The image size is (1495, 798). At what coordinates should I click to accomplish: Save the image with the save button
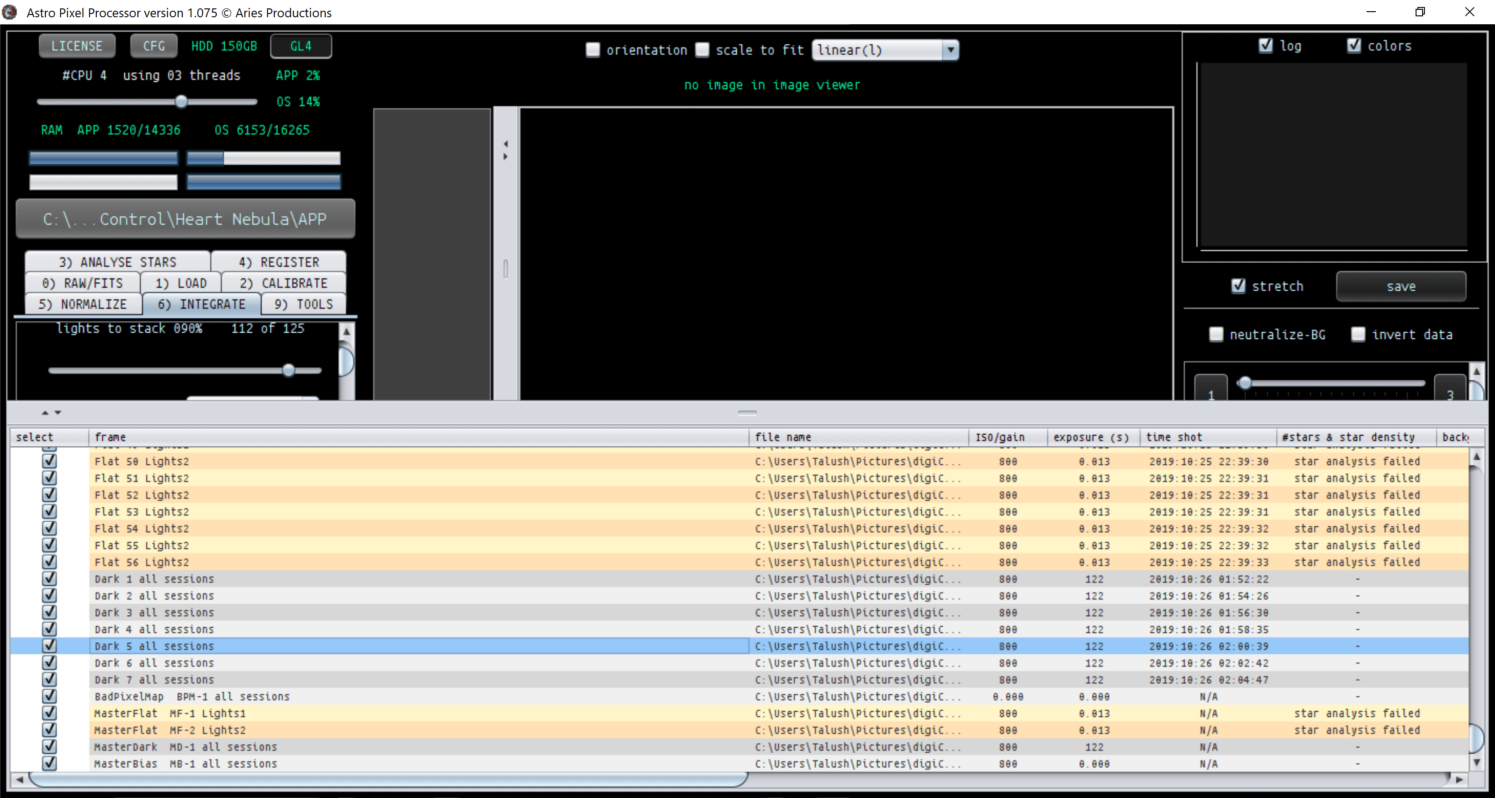[x=1401, y=286]
